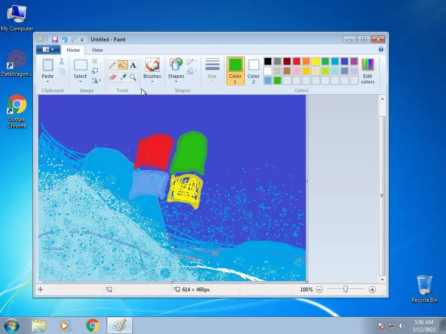Switch to the View ribbon tab
This screenshot has height=334, width=446.
click(x=97, y=50)
